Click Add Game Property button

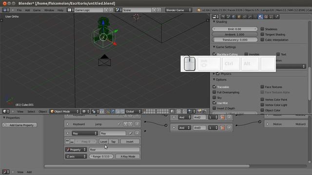(19, 125)
